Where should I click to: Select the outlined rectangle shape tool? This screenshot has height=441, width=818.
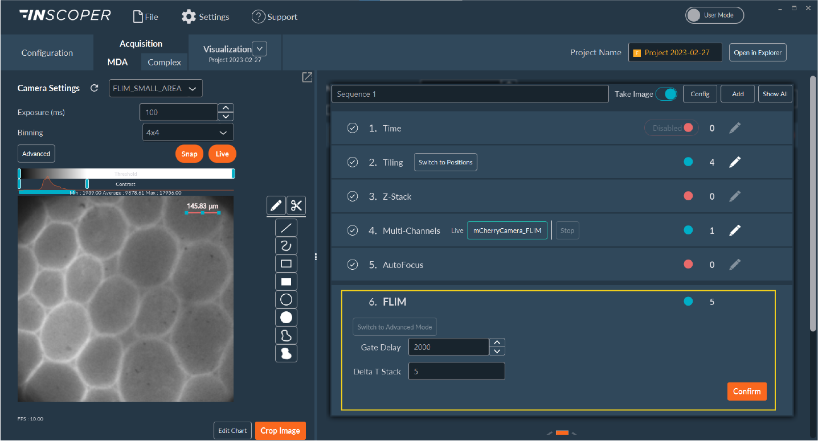coord(286,263)
